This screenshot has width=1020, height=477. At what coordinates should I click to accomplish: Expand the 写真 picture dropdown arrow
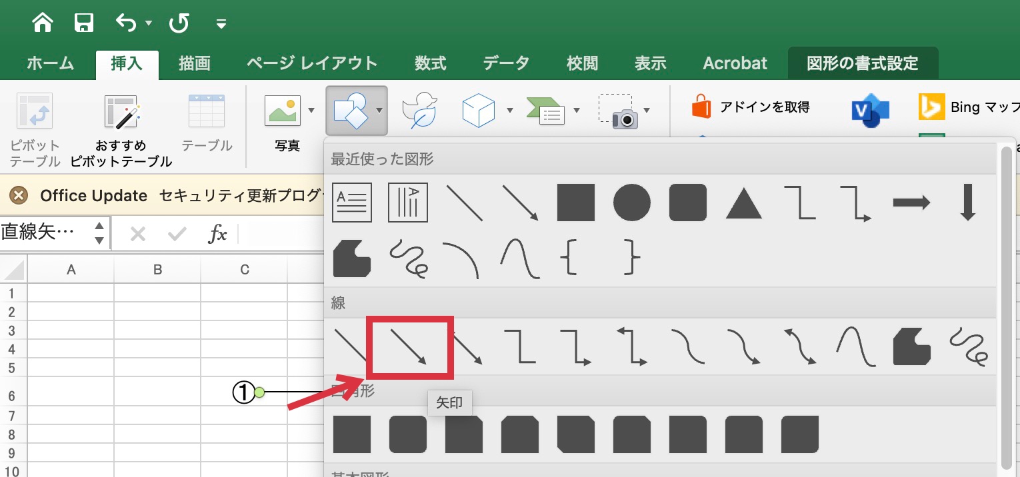tap(311, 111)
